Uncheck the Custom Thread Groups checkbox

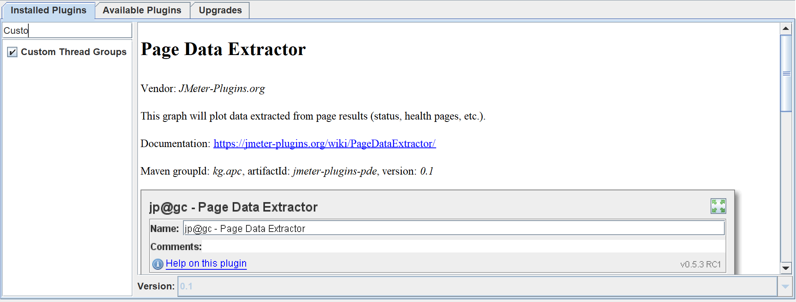click(12, 52)
